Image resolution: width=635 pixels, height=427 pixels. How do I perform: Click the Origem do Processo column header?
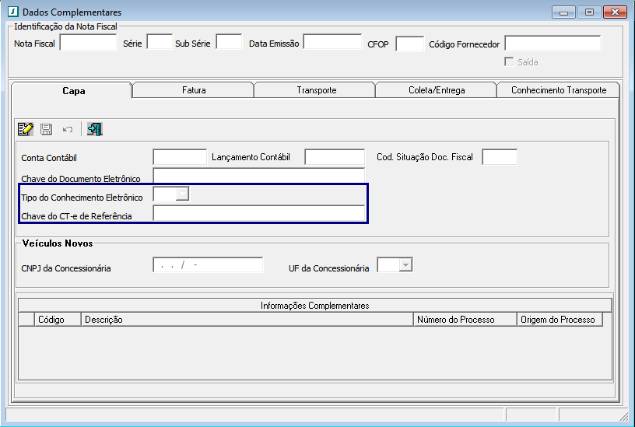tap(560, 320)
